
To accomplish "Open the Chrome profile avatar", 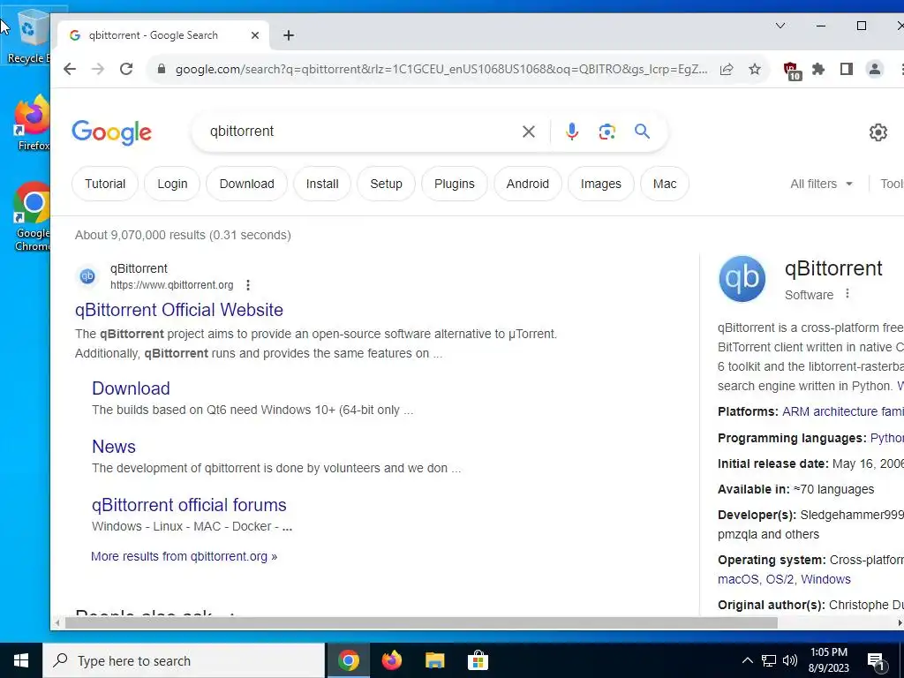I will [875, 69].
